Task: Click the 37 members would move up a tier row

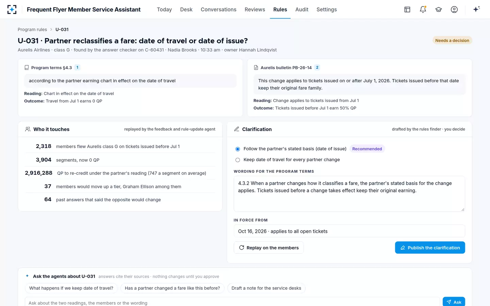Action: click(x=120, y=186)
